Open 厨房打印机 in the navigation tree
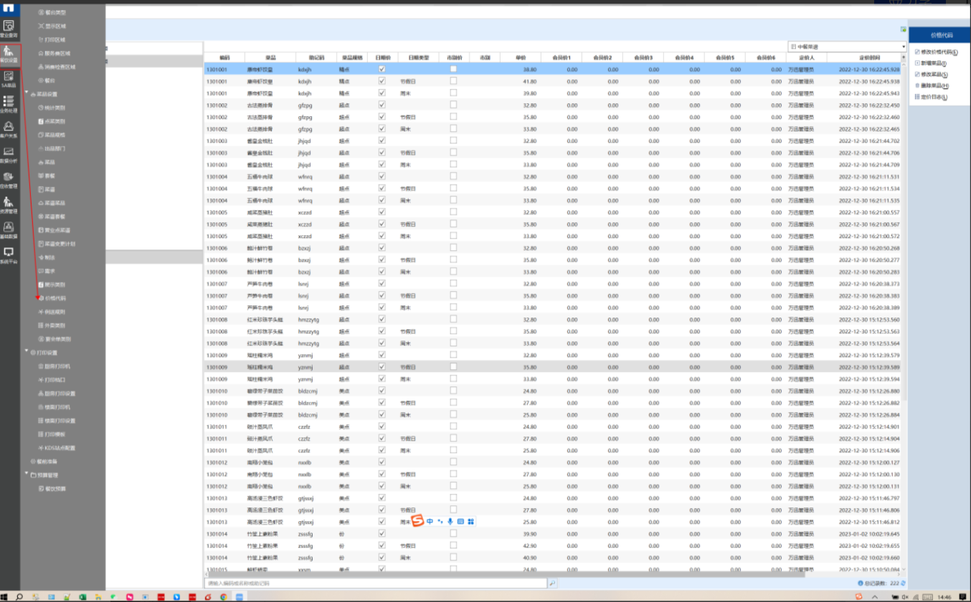The image size is (971, 602). [57, 366]
